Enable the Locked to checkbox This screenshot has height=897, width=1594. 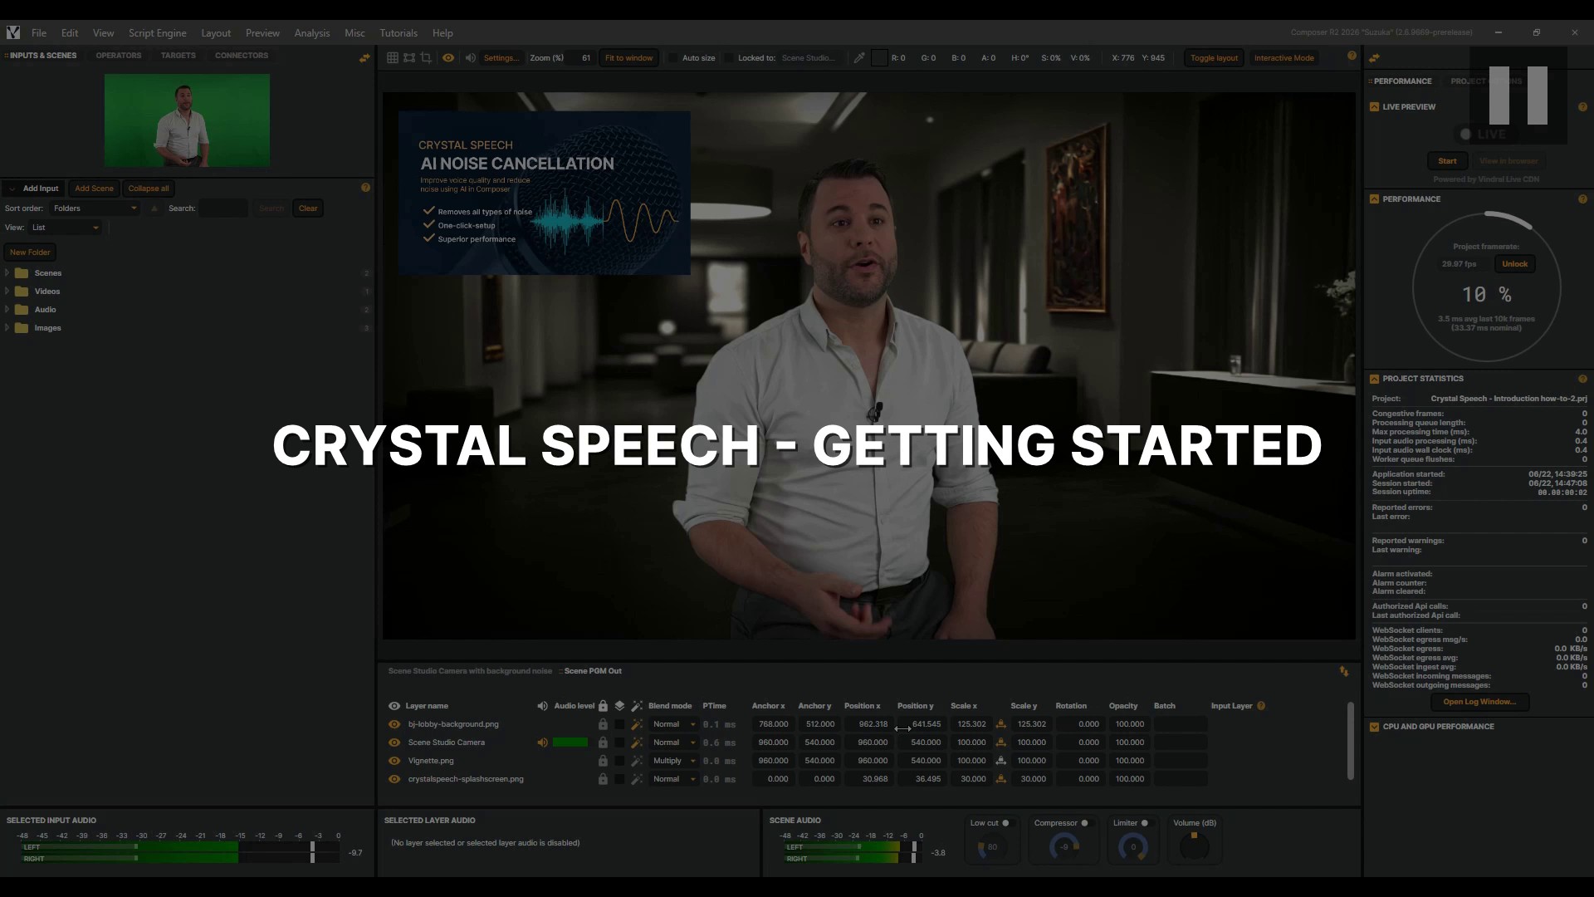(x=729, y=58)
